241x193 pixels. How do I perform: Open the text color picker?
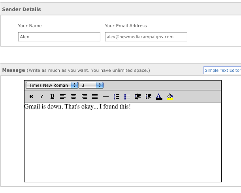click(159, 97)
